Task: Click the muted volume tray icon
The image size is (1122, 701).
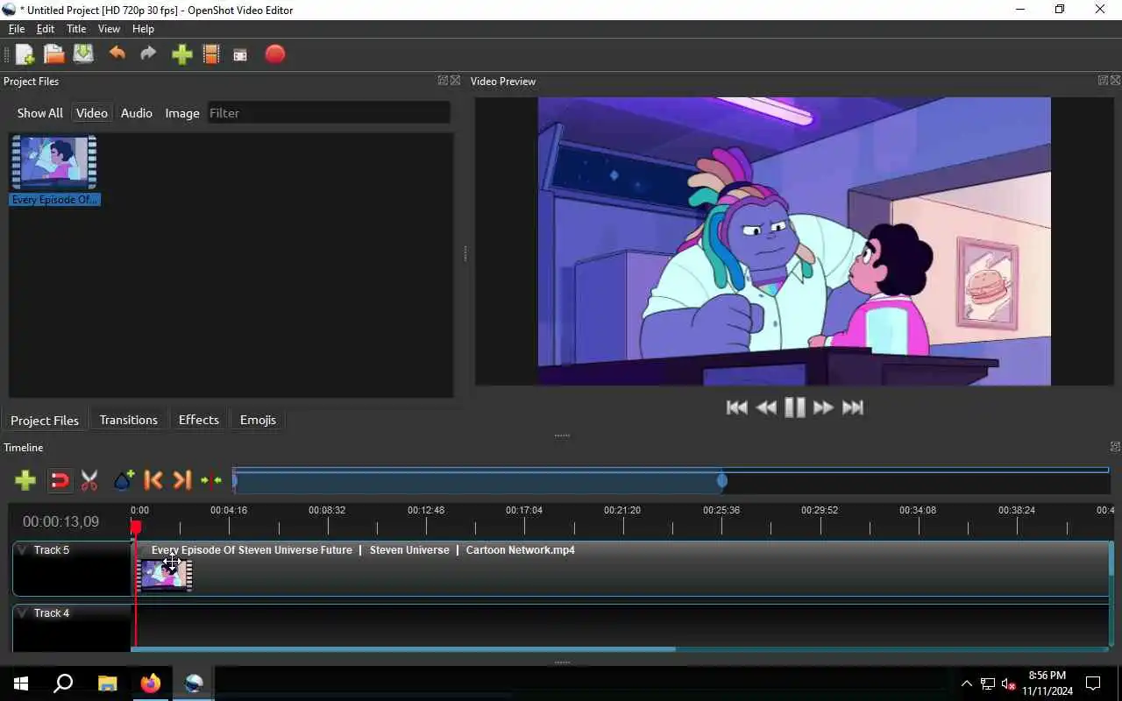Action: click(x=1009, y=684)
